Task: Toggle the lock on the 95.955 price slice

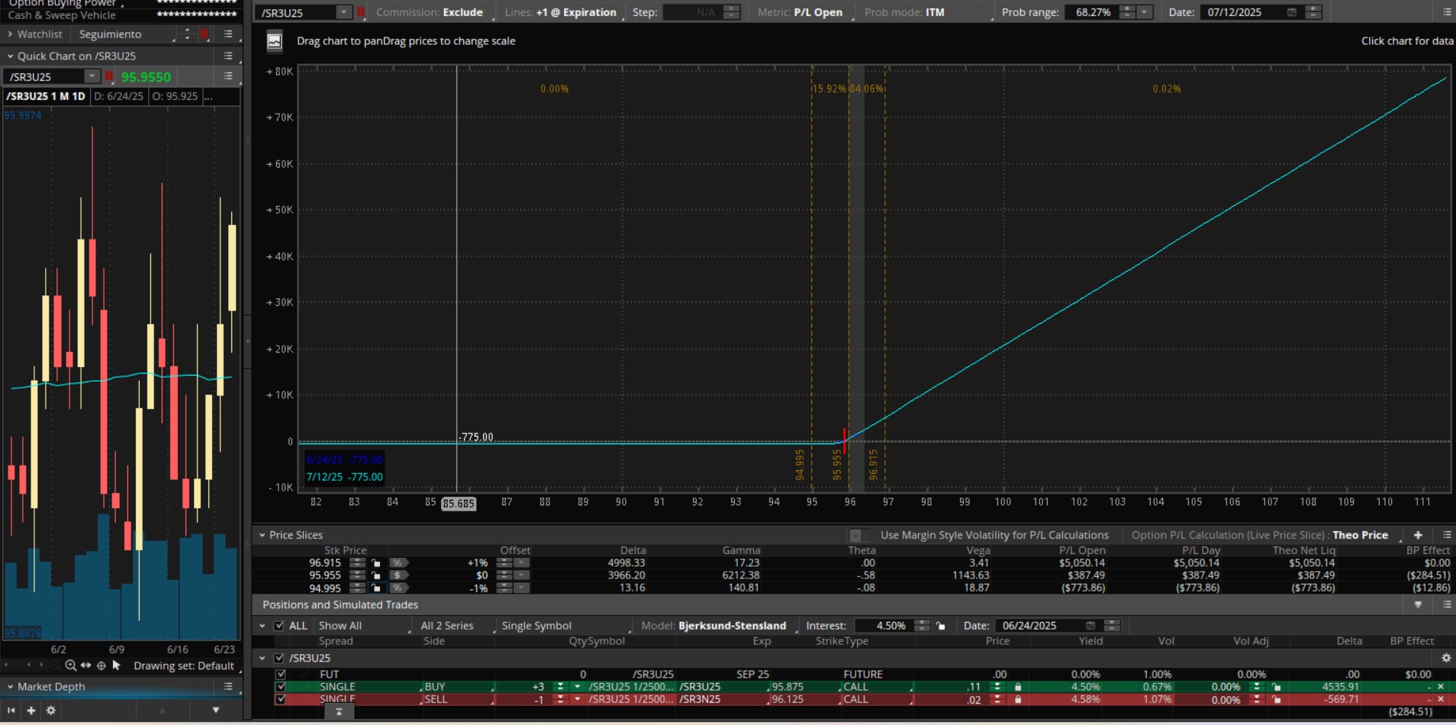Action: tap(375, 575)
